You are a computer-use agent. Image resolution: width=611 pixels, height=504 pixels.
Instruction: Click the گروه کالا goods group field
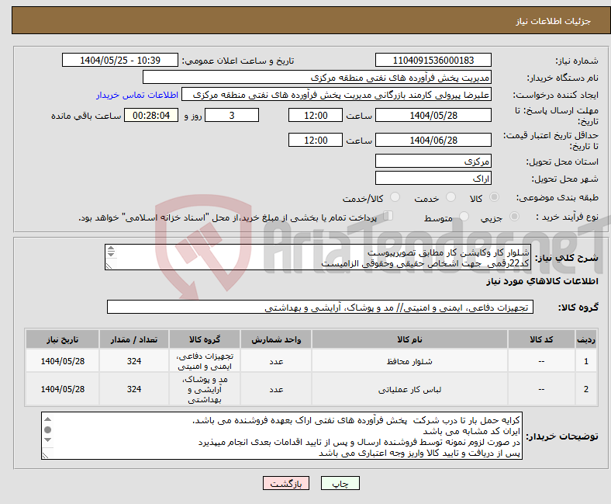click(x=320, y=307)
